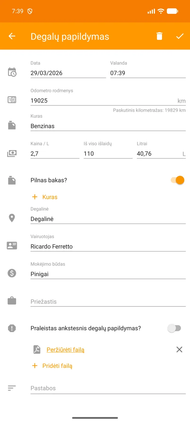The image size is (190, 423).
Task: Add another file with Pridėti failą
Action: coord(55,366)
